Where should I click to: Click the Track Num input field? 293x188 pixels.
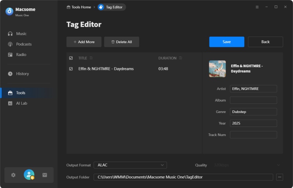tap(253, 135)
